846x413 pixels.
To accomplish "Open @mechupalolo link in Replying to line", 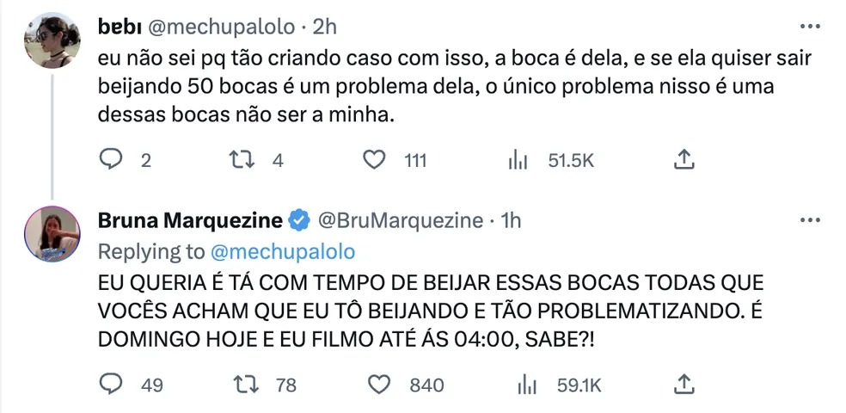I will (x=283, y=251).
